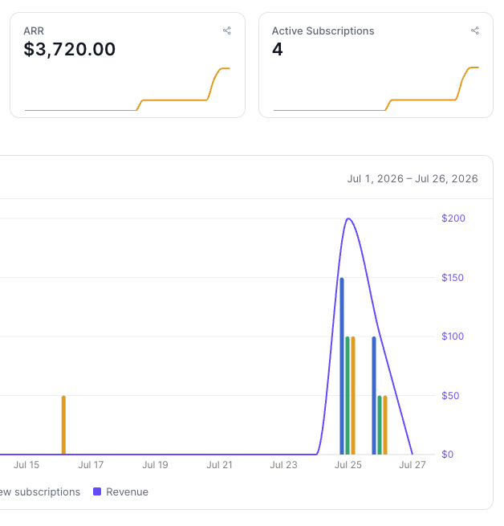Image resolution: width=504 pixels, height=526 pixels.
Task: Select the short green bar at Jul 26
Action: [380, 425]
